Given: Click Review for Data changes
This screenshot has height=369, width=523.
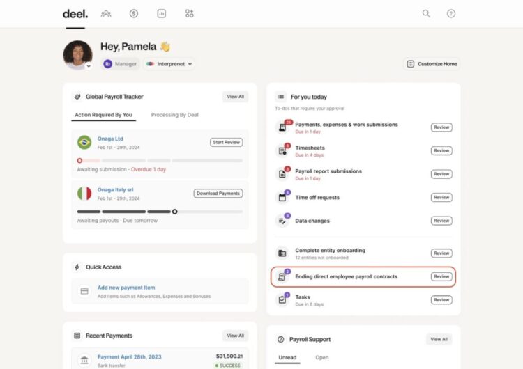Looking at the screenshot, I should 441,221.
